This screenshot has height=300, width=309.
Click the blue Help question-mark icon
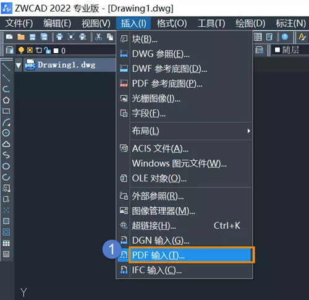click(x=285, y=37)
